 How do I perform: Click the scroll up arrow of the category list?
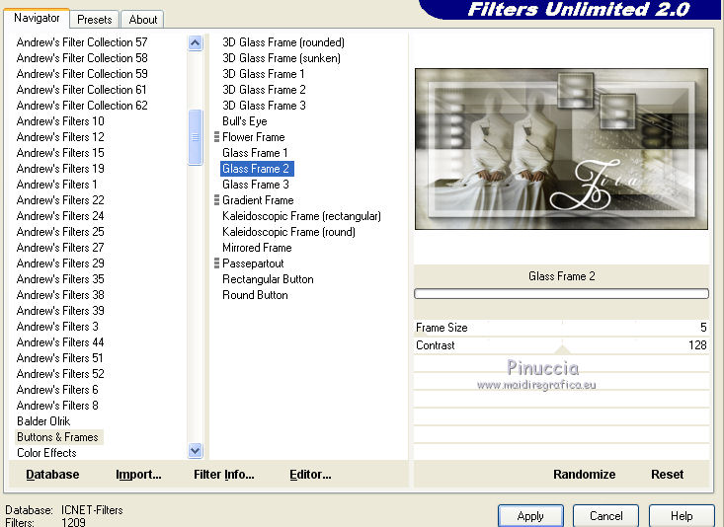point(196,43)
